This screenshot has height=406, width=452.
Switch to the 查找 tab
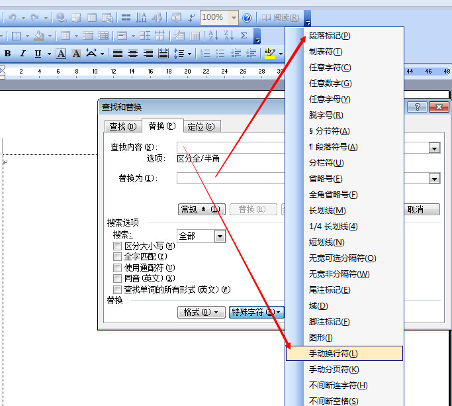123,127
